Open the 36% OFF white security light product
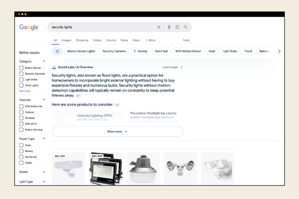The image size is (299, 199). tap(68, 168)
